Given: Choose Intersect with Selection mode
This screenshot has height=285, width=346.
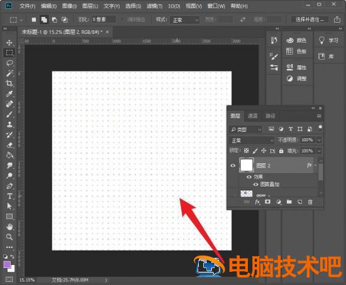Looking at the screenshot, I should 64,20.
